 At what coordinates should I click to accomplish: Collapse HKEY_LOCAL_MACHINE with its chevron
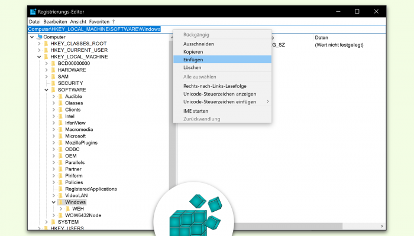click(x=39, y=57)
